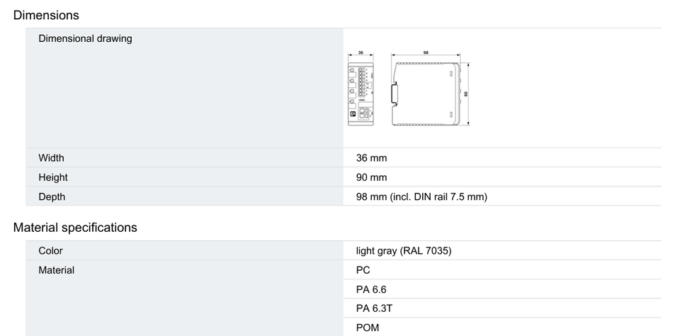Click the Height row label
Screen dimensions: 680x336
click(x=53, y=177)
